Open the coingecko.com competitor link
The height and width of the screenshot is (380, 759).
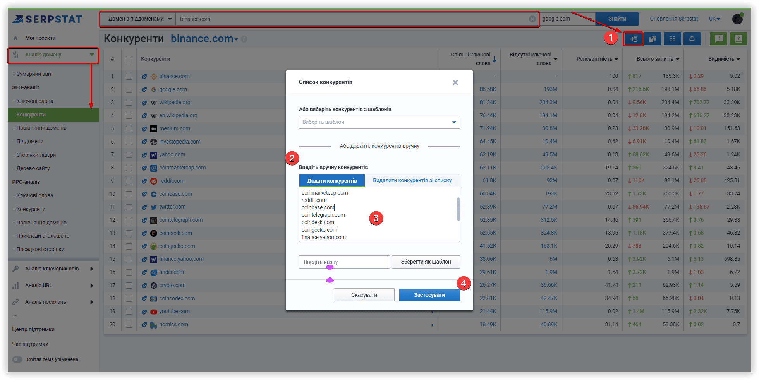tap(177, 246)
